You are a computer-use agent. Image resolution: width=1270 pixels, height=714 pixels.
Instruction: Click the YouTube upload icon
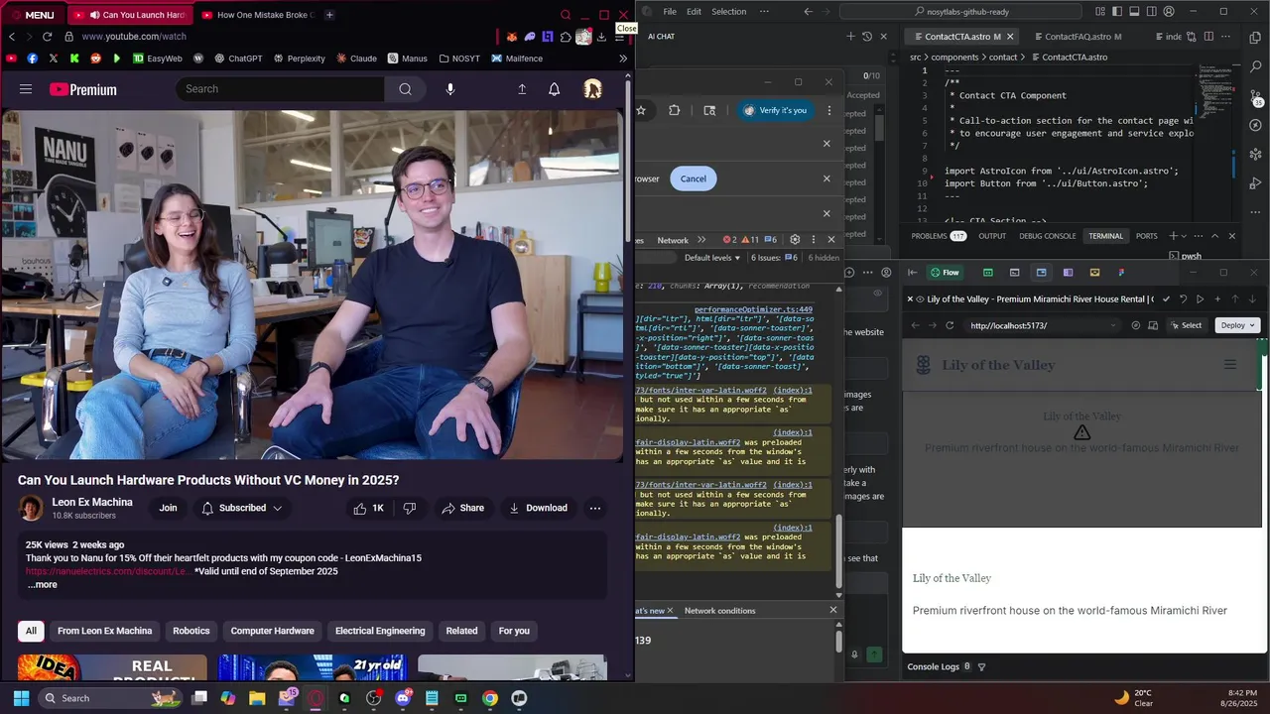point(522,89)
